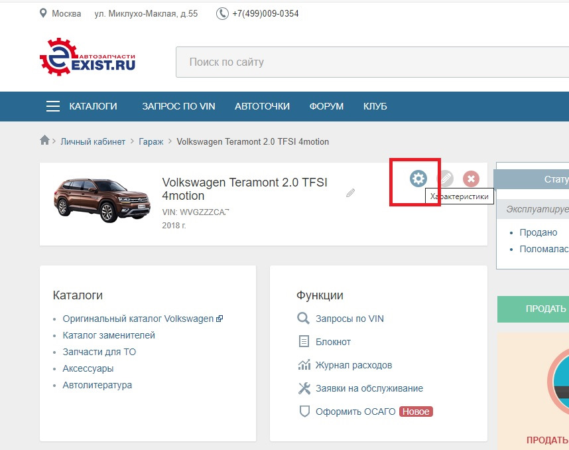The image size is (569, 450).
Task: Open the ФОРУМ section
Action: pyautogui.click(x=326, y=106)
